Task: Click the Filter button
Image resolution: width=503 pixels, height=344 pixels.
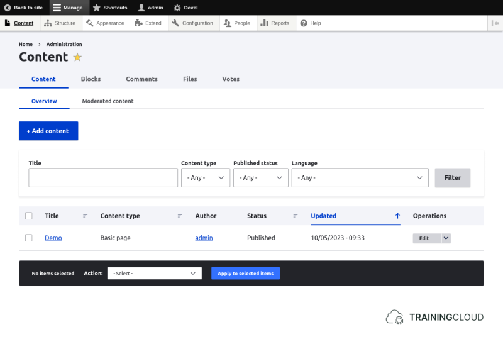Action: [453, 178]
